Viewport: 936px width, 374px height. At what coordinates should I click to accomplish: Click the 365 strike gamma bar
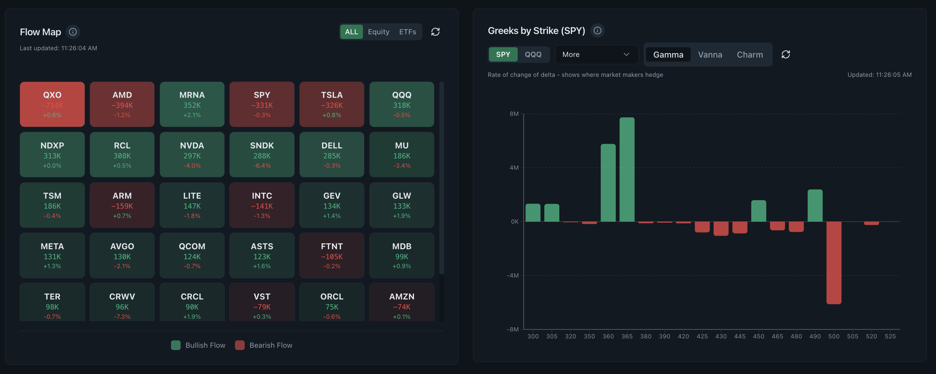pos(627,169)
